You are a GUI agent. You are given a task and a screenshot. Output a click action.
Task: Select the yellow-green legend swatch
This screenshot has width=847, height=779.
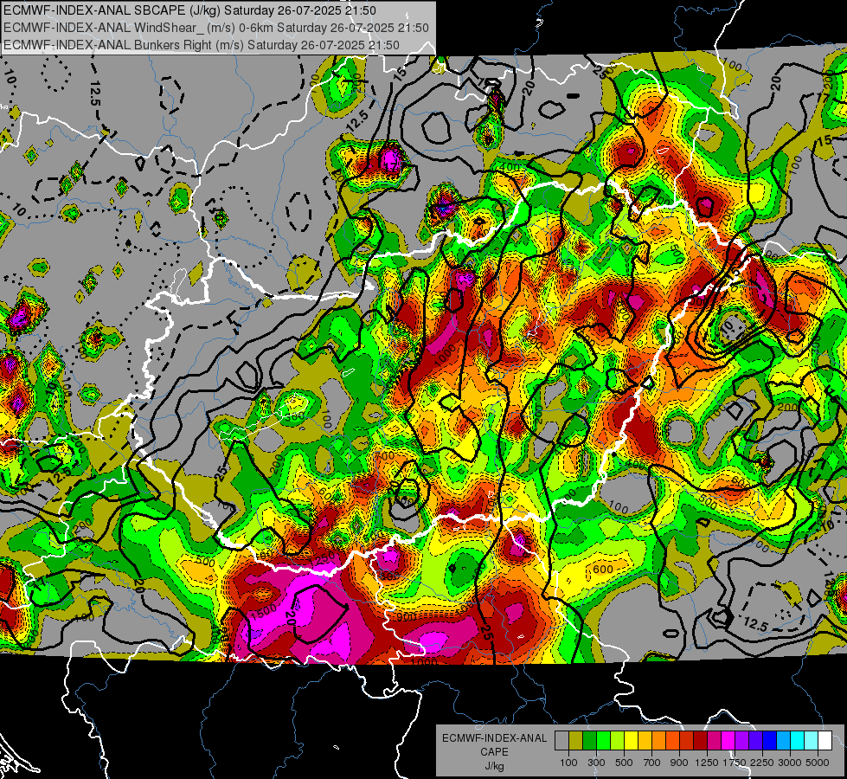point(617,741)
